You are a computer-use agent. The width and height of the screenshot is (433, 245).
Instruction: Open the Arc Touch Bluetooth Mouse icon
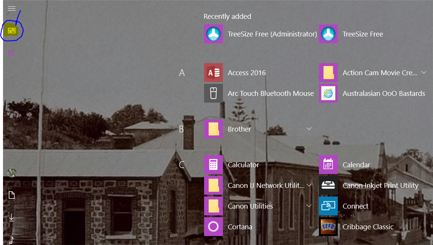[x=214, y=93]
